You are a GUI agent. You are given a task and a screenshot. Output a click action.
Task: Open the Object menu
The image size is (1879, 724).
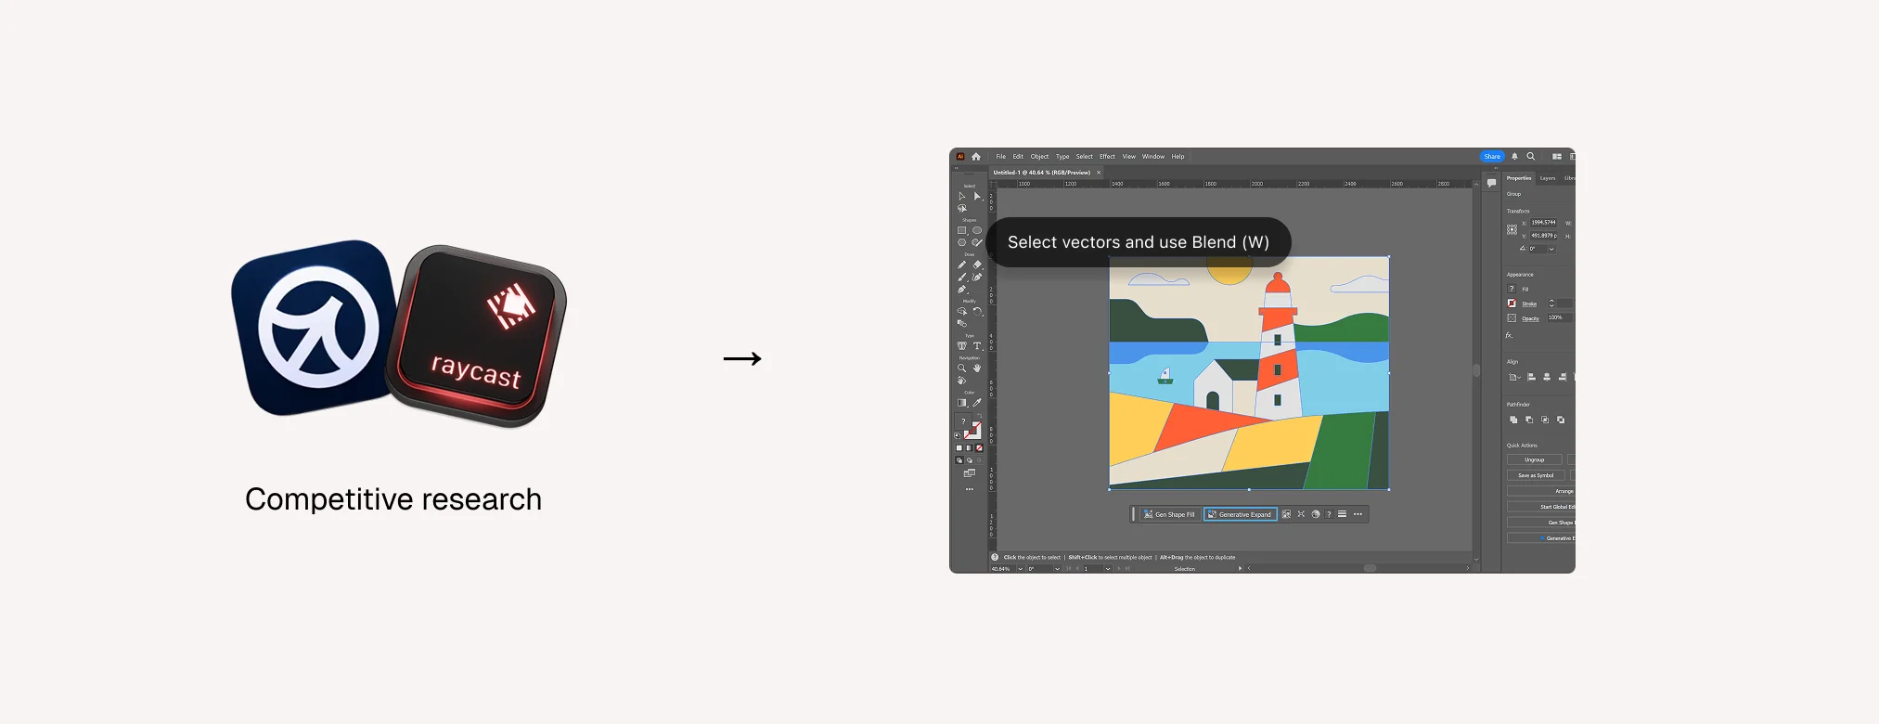click(x=1039, y=157)
